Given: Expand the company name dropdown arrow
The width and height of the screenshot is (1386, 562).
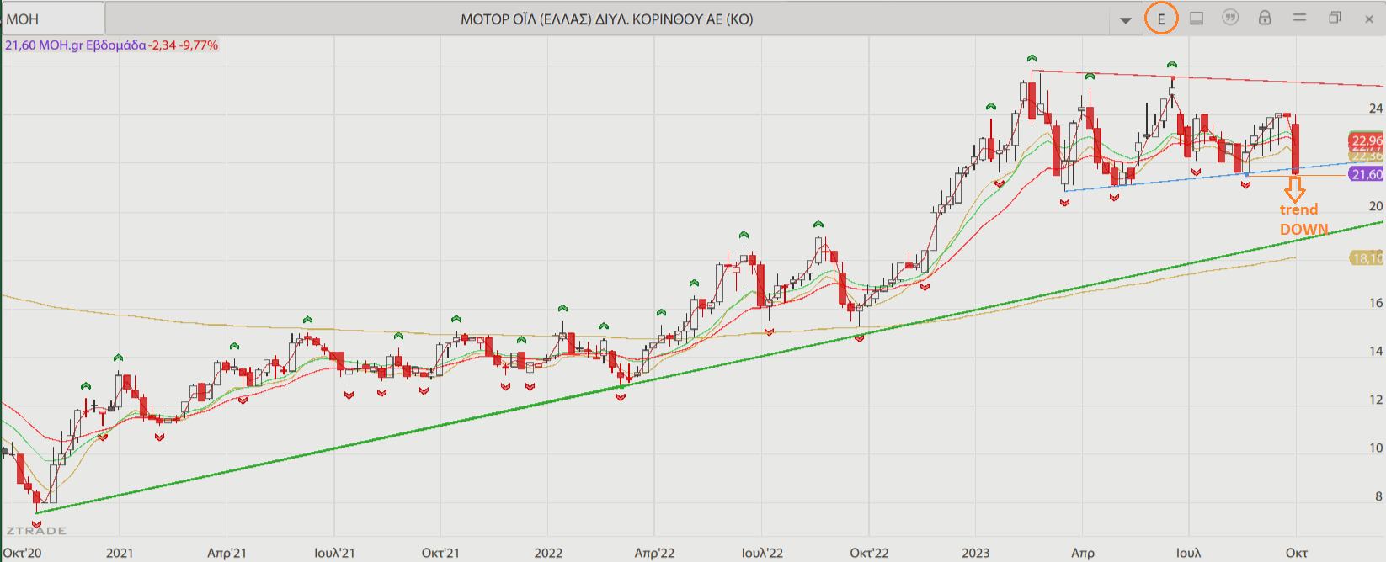Looking at the screenshot, I should click(x=1126, y=20).
